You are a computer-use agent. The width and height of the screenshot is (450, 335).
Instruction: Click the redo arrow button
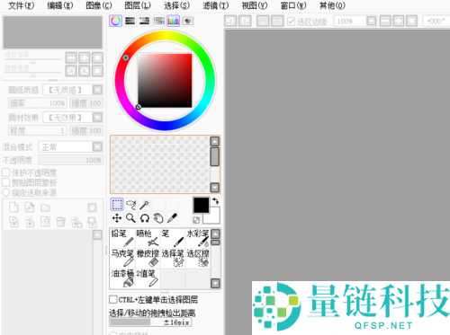pyautogui.click(x=245, y=22)
